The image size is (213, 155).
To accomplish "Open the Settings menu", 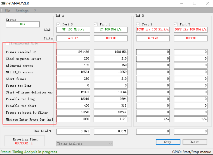I will pyautogui.click(x=22, y=11).
